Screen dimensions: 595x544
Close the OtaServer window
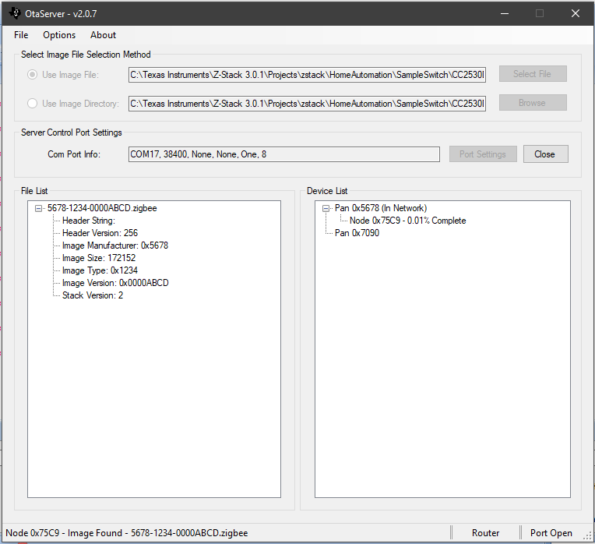click(576, 14)
